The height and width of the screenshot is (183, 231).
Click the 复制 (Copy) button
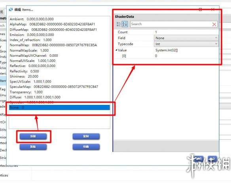tap(86, 136)
